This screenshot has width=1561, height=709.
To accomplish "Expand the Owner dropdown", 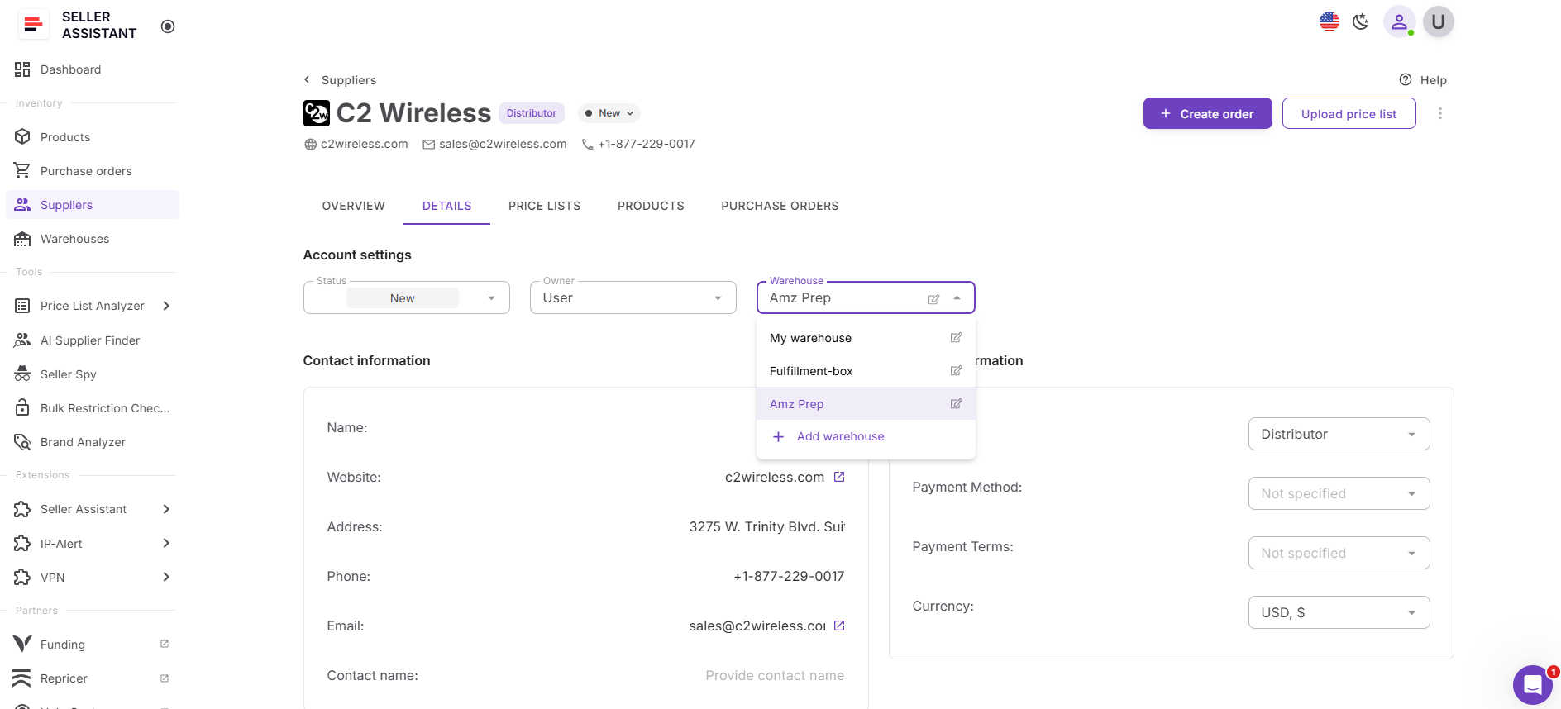I will click(633, 297).
